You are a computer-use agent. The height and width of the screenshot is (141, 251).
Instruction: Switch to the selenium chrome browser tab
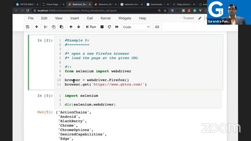click(x=131, y=4)
